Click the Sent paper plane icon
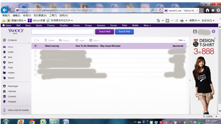 (4, 57)
